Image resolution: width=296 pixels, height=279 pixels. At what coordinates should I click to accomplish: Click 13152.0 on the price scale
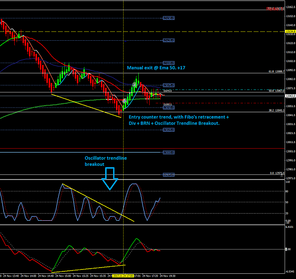(290, 16)
